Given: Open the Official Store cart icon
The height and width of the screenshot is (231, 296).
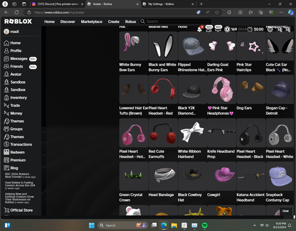Looking at the screenshot, I should click(x=7, y=210).
